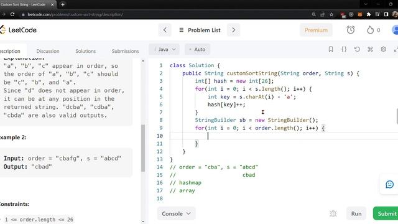Open a new browser tab with plus
The width and height of the screenshot is (398, 224).
tap(63, 4)
